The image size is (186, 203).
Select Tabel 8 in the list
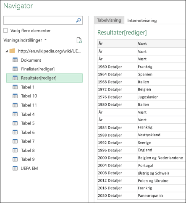pyautogui.click(x=28, y=151)
